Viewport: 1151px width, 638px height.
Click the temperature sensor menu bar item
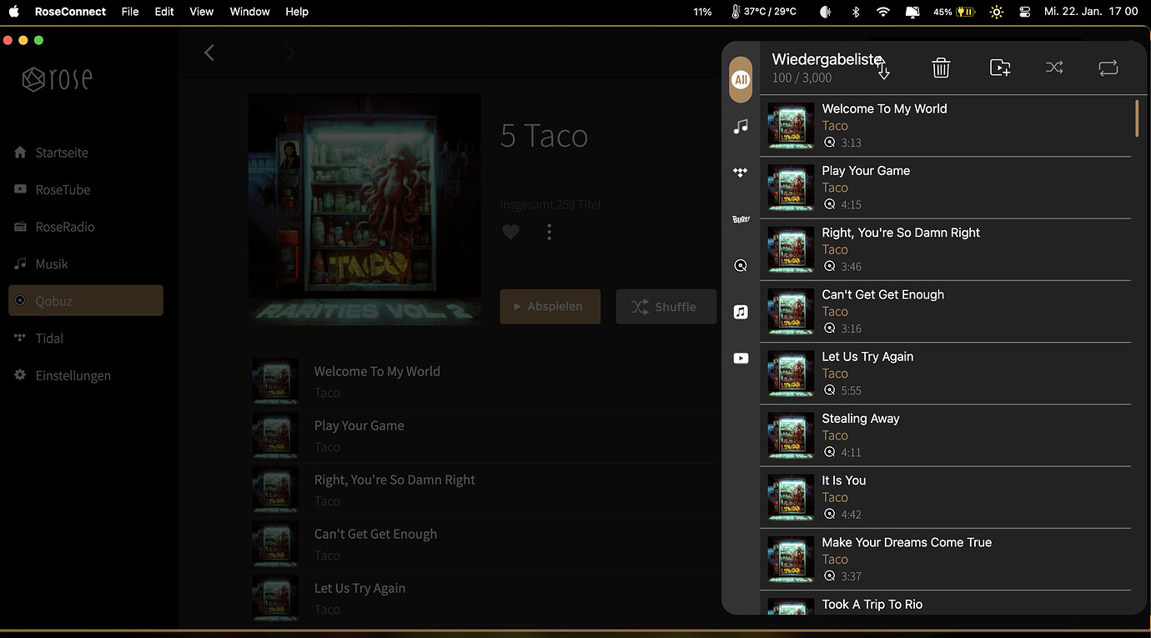[763, 12]
